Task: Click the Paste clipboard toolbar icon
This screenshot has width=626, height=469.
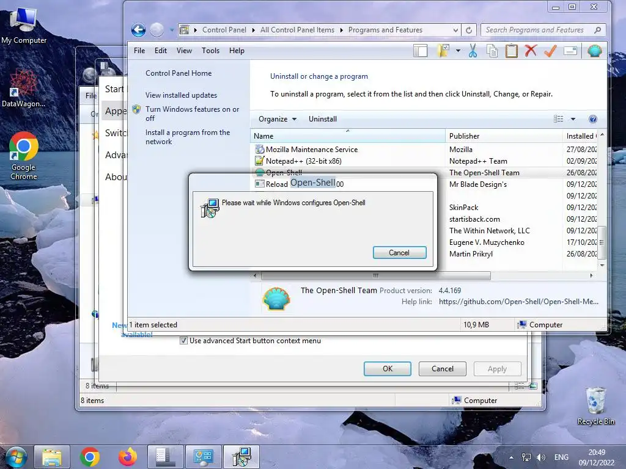Action: coord(512,51)
